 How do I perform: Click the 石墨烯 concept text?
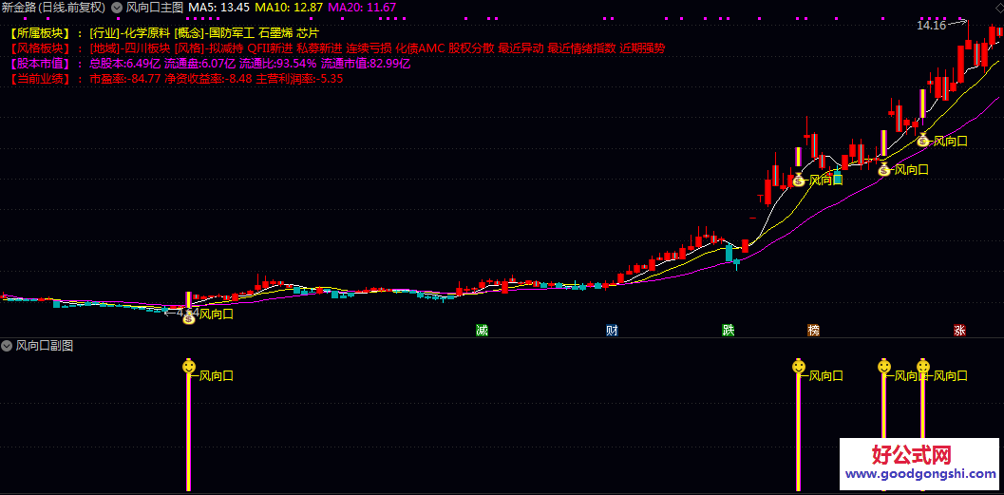coord(275,32)
